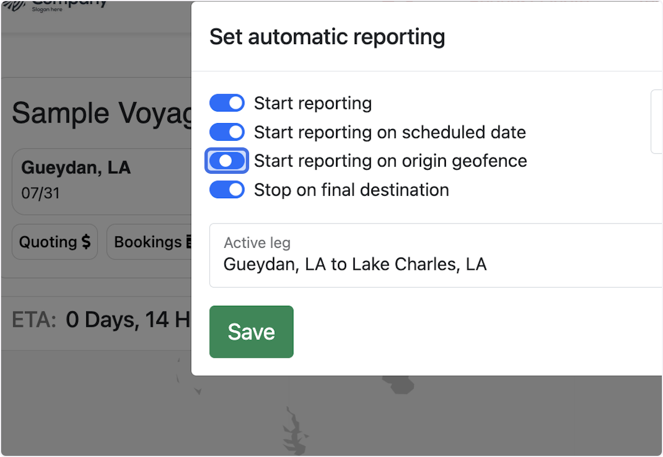Disable Start reporting on scheduled date
Viewport: 663px width, 457px height.
click(x=227, y=132)
